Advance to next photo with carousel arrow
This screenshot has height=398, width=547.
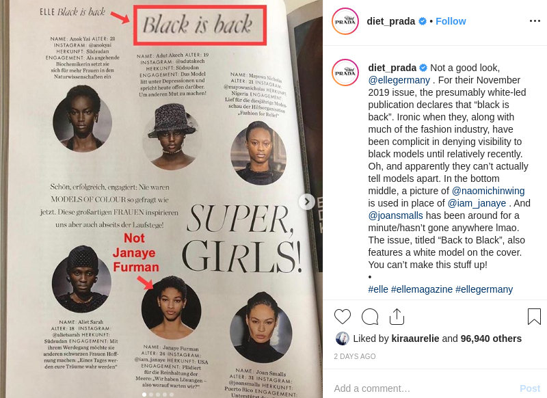click(x=307, y=202)
